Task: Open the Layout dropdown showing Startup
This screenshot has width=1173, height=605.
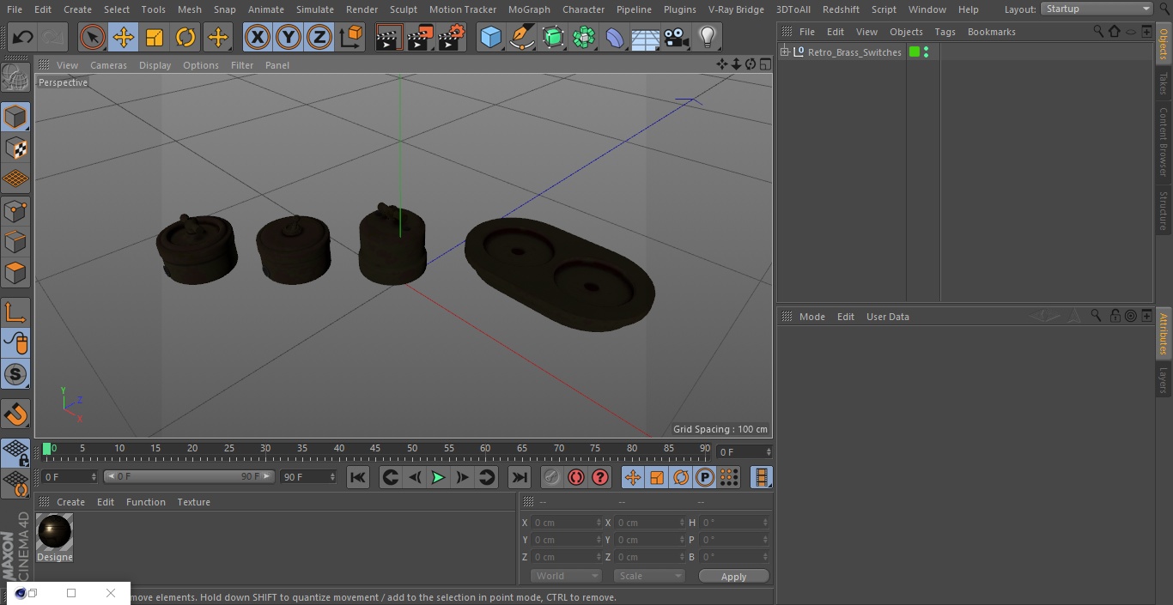Action: [x=1097, y=9]
